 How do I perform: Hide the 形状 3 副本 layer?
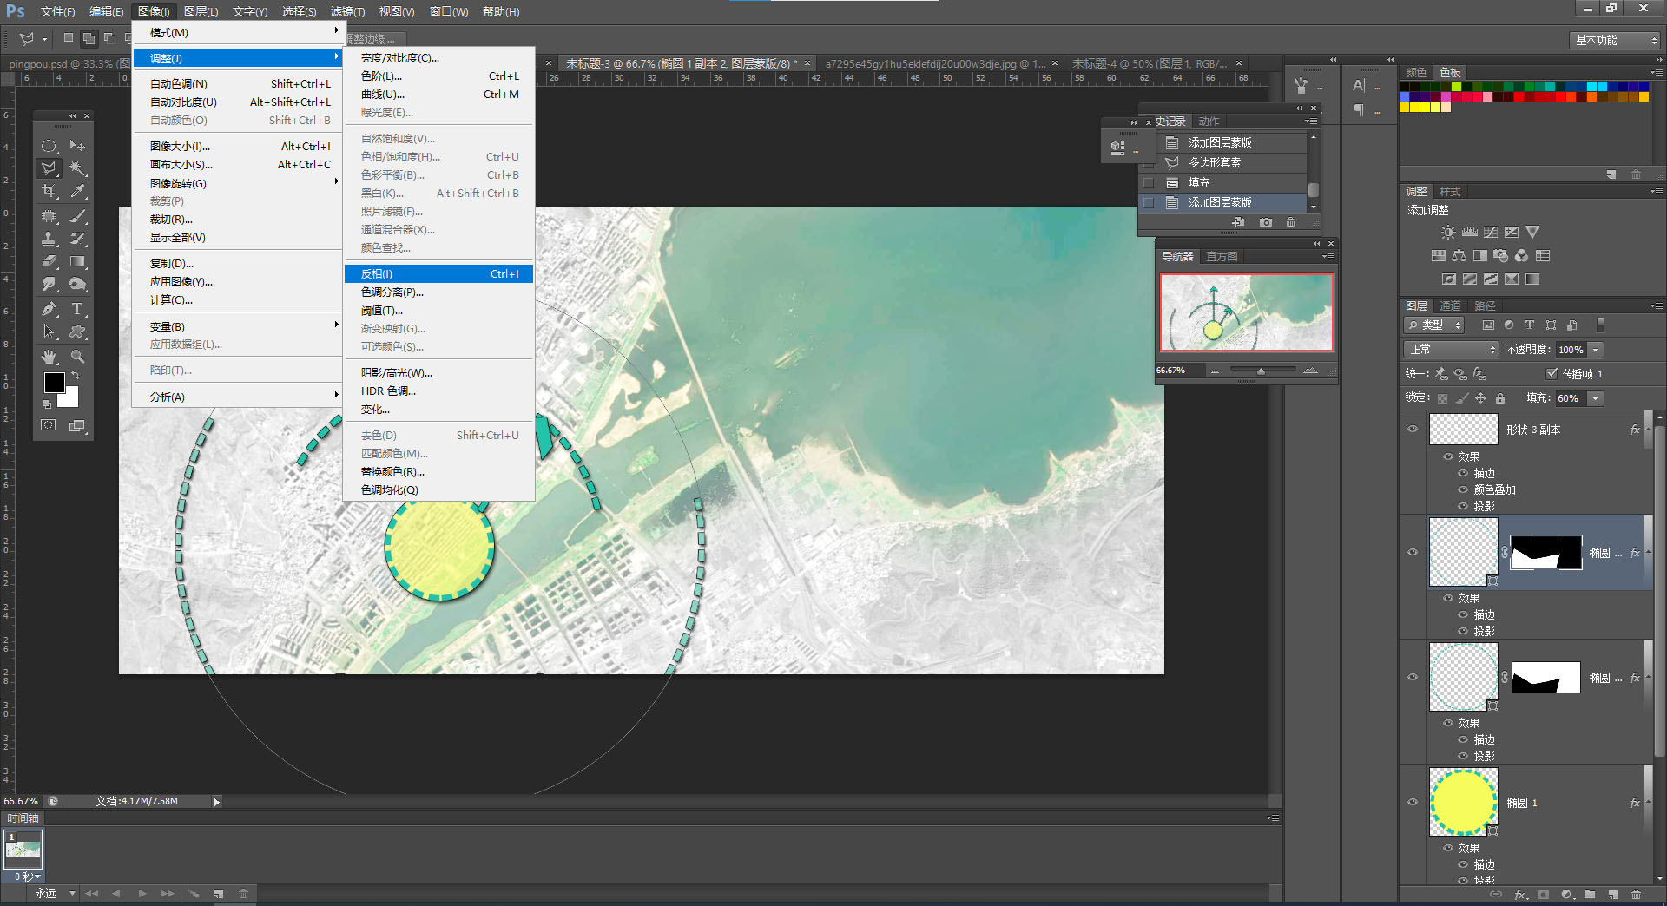tap(1413, 429)
